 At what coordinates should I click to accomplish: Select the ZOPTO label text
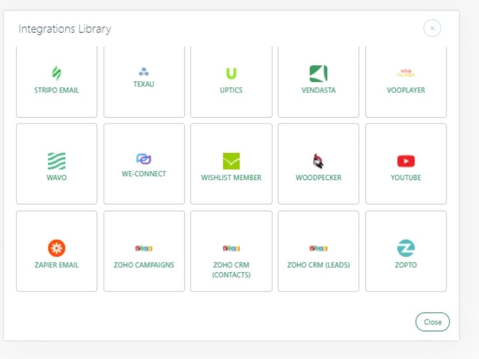[x=406, y=265]
